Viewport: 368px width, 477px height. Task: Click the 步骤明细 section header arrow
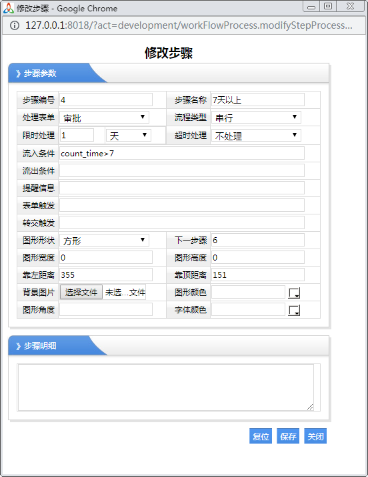click(x=18, y=346)
